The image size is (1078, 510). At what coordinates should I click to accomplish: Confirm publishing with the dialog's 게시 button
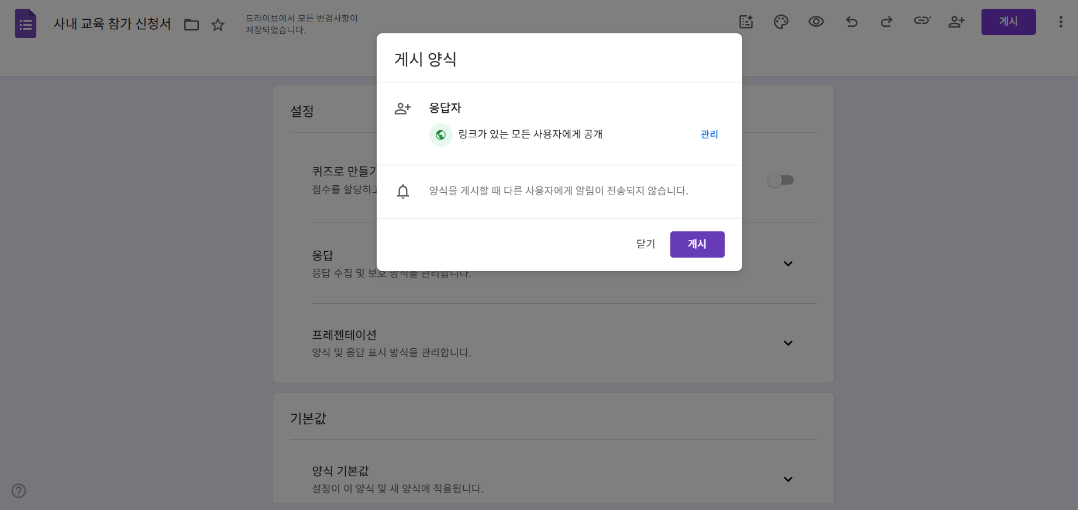(697, 244)
